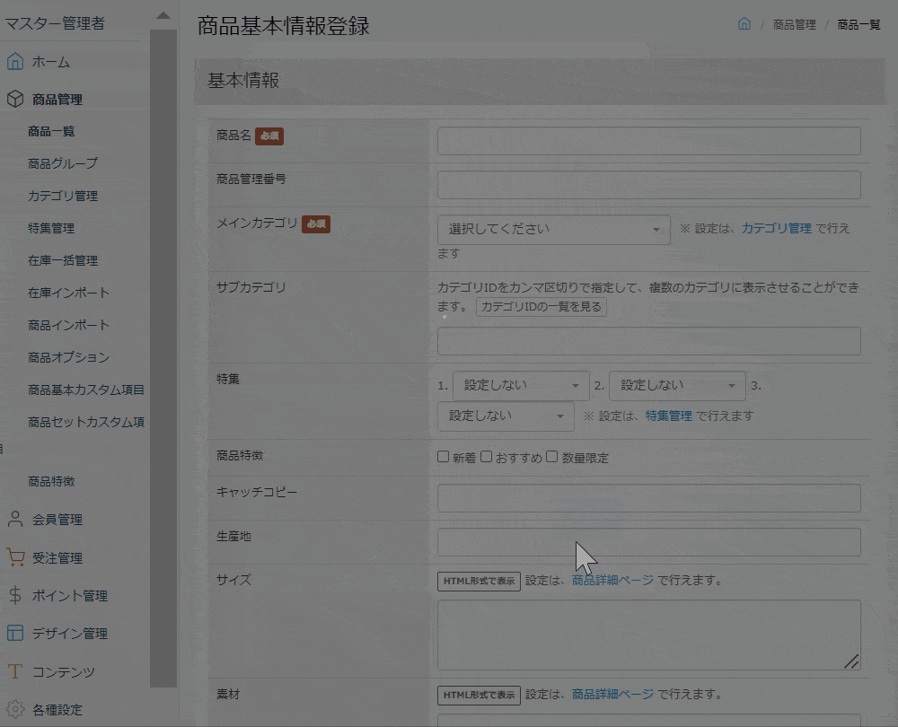Select 商品特徴 in the sidebar
This screenshot has width=898, height=727.
coord(51,481)
